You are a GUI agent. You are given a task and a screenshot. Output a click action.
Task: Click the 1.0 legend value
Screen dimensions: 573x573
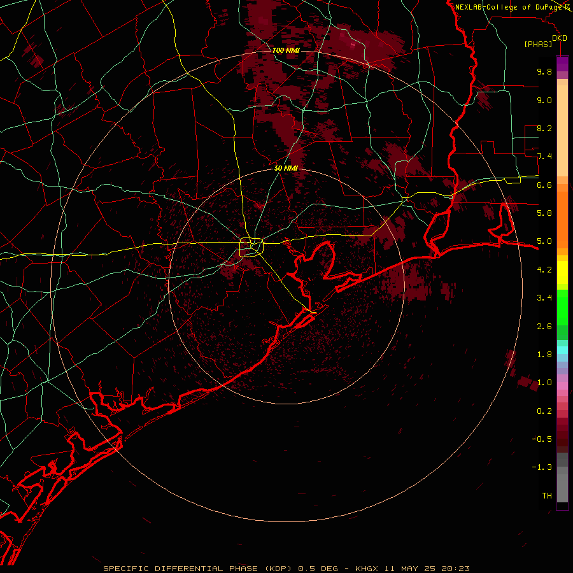point(544,383)
